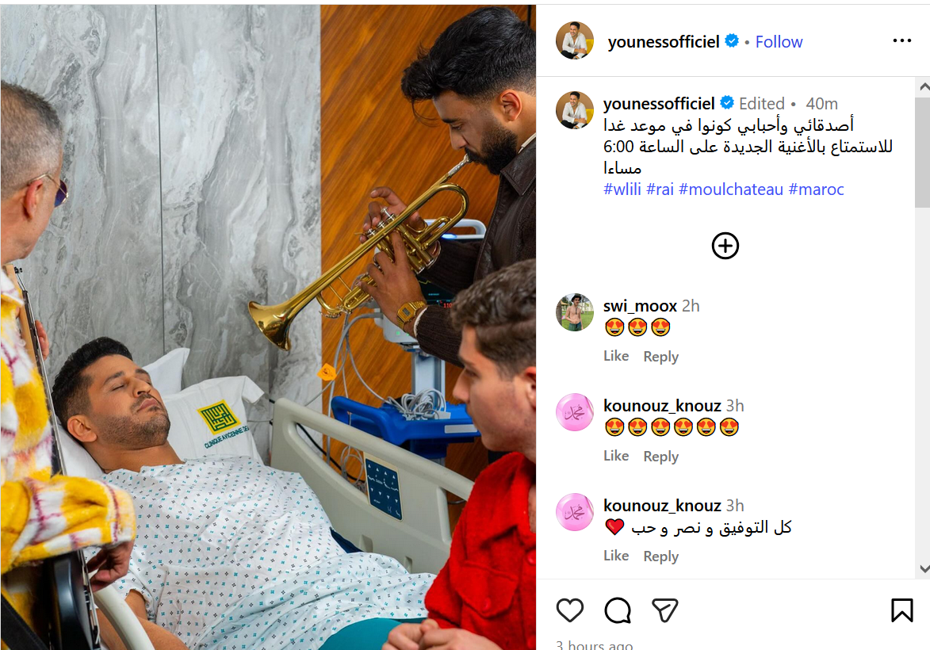The image size is (930, 650).
Task: Follow younessofficiel
Action: tap(779, 41)
